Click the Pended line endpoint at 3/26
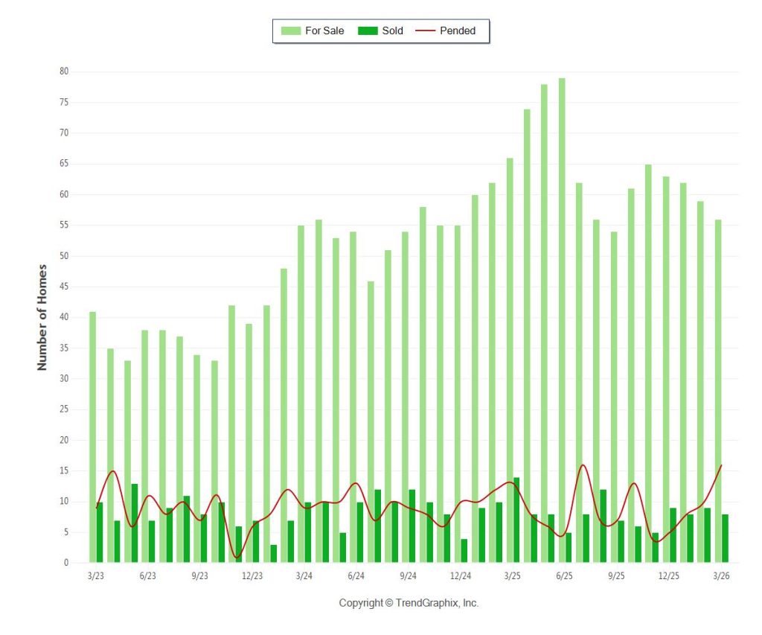 [721, 465]
